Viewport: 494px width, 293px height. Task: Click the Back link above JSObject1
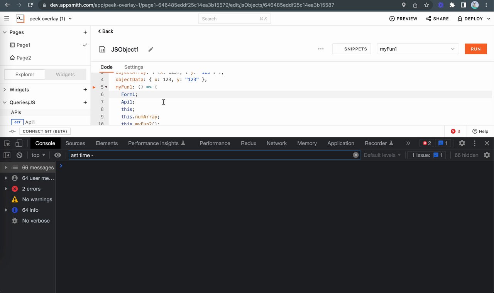pos(106,31)
